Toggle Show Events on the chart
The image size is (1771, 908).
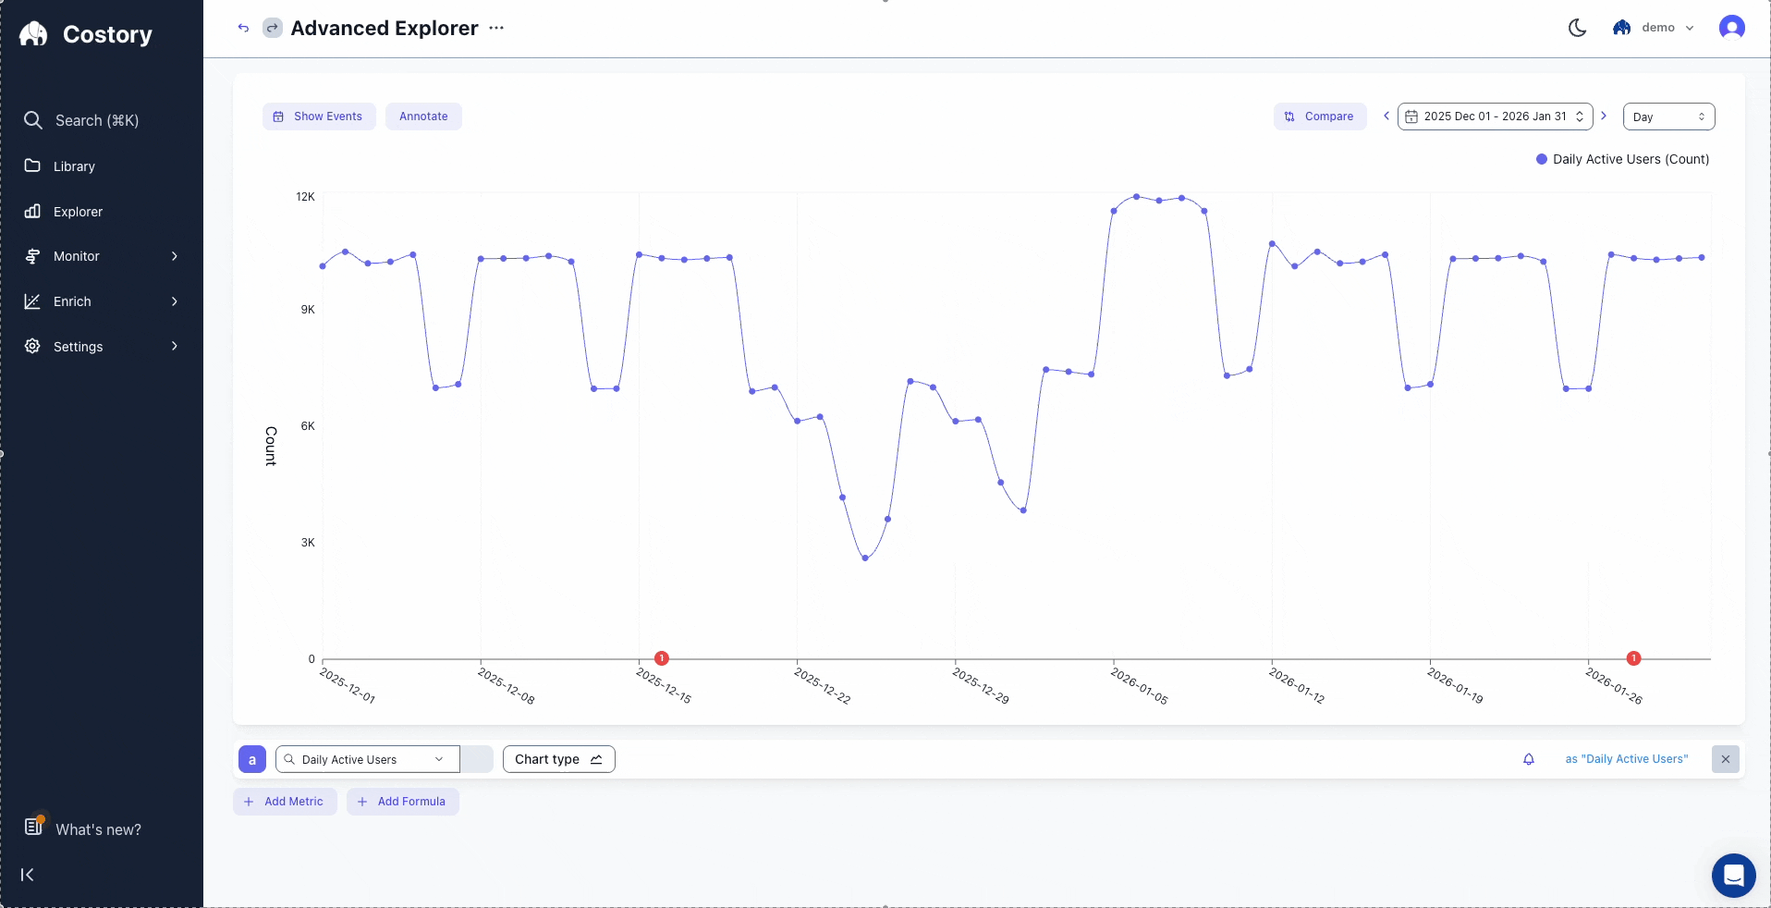click(x=318, y=116)
